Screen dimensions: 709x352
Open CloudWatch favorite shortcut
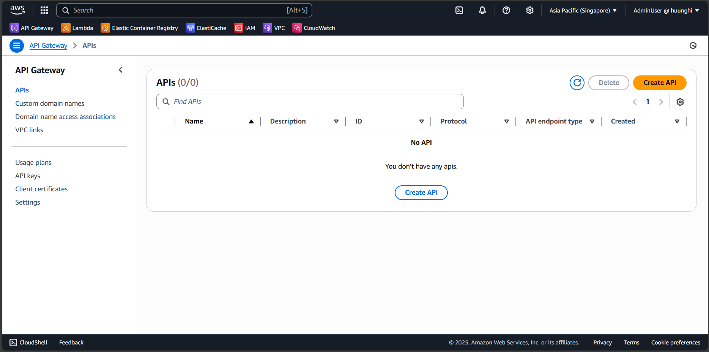314,28
